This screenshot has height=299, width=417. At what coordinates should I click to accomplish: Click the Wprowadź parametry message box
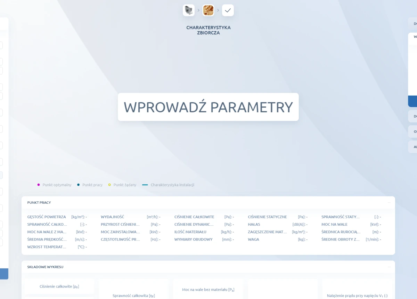coord(208,107)
